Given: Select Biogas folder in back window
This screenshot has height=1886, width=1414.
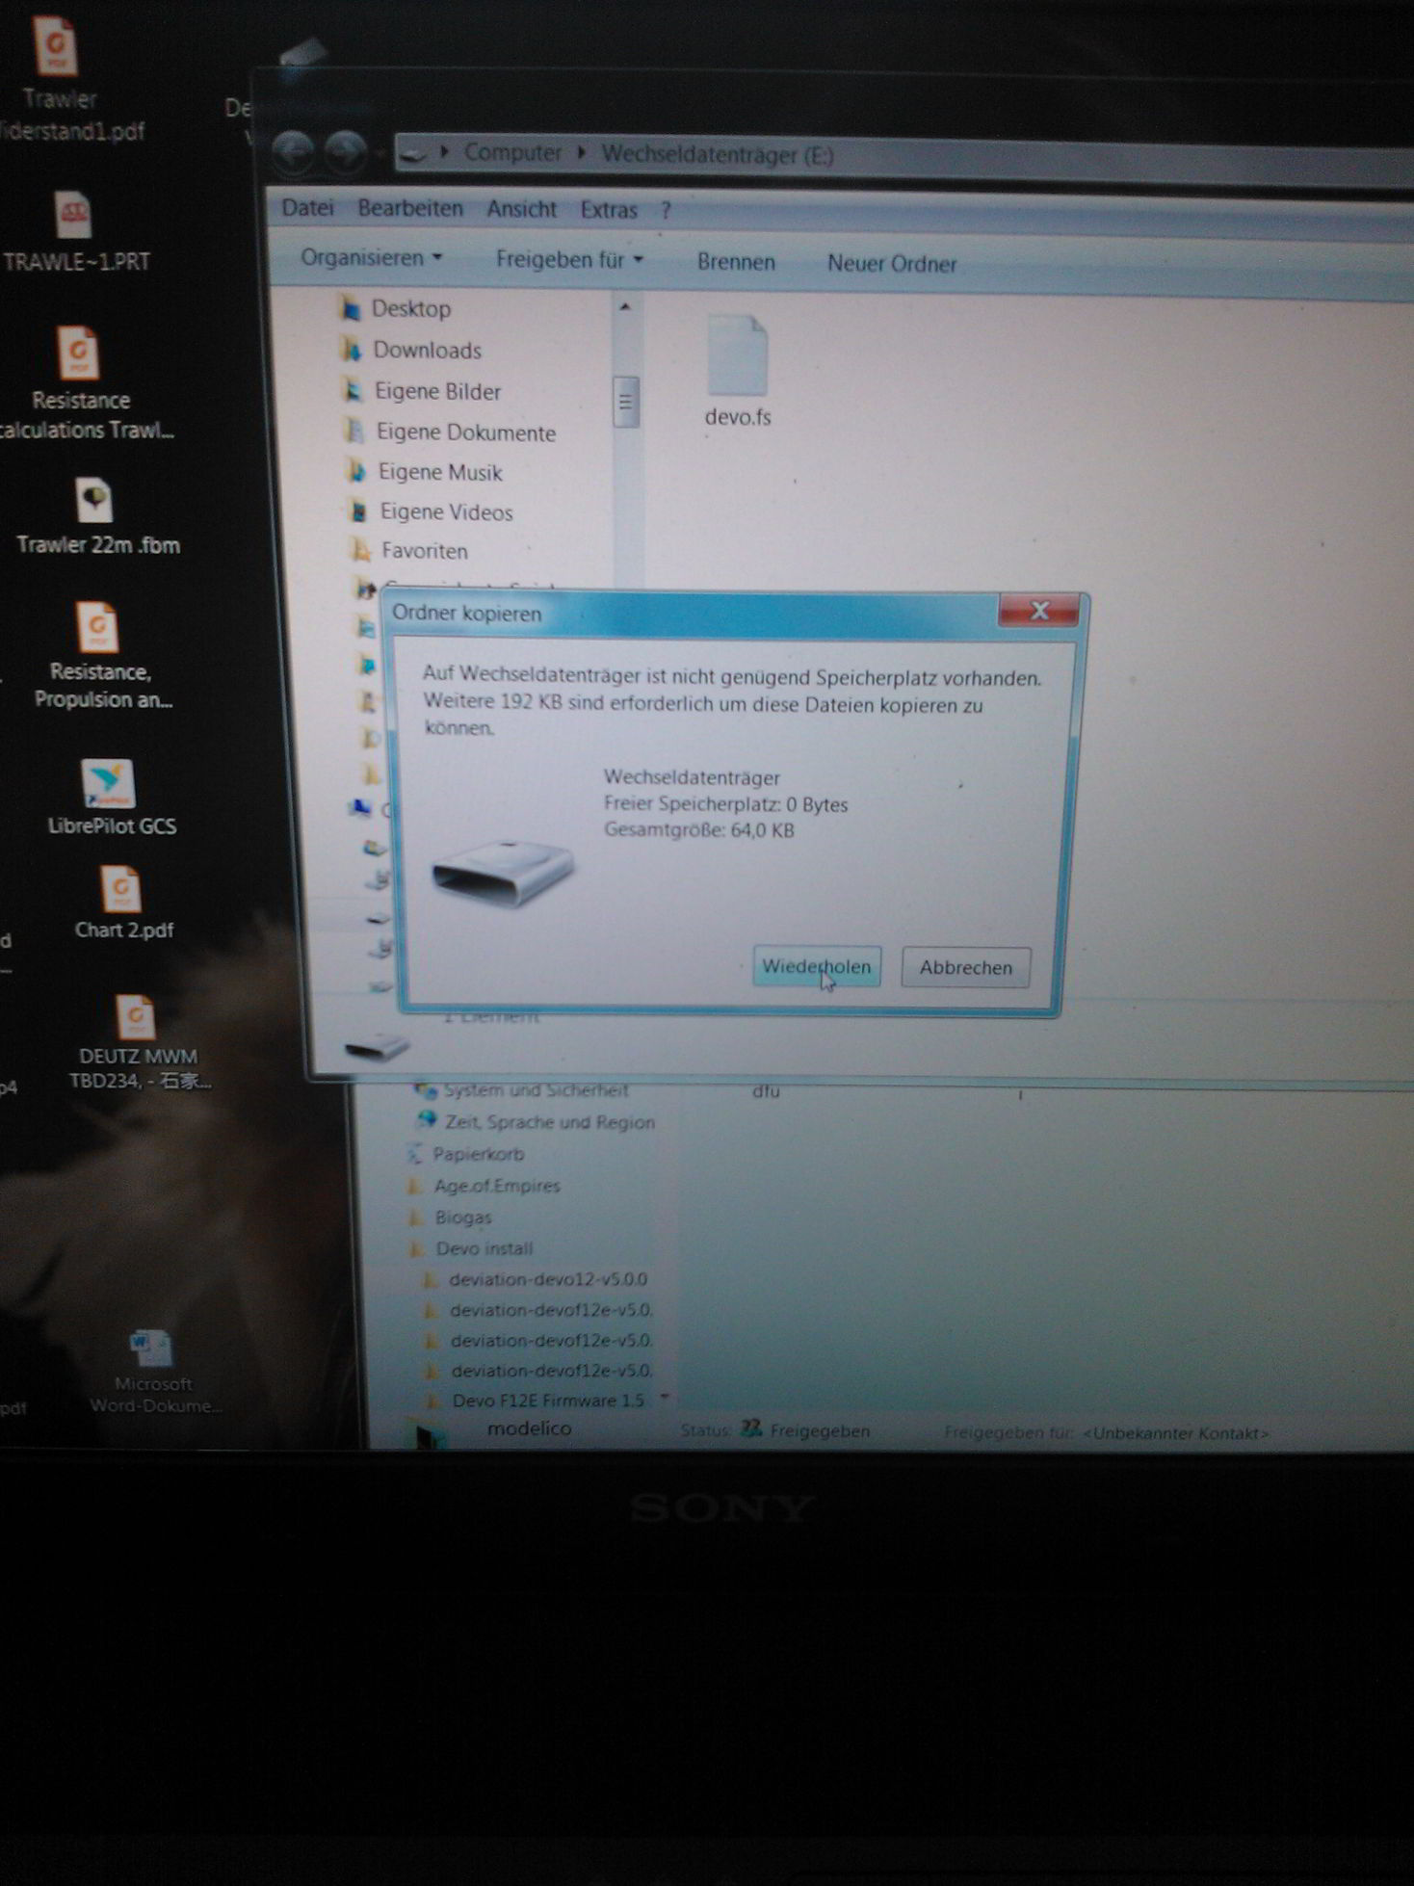Looking at the screenshot, I should [x=463, y=1217].
